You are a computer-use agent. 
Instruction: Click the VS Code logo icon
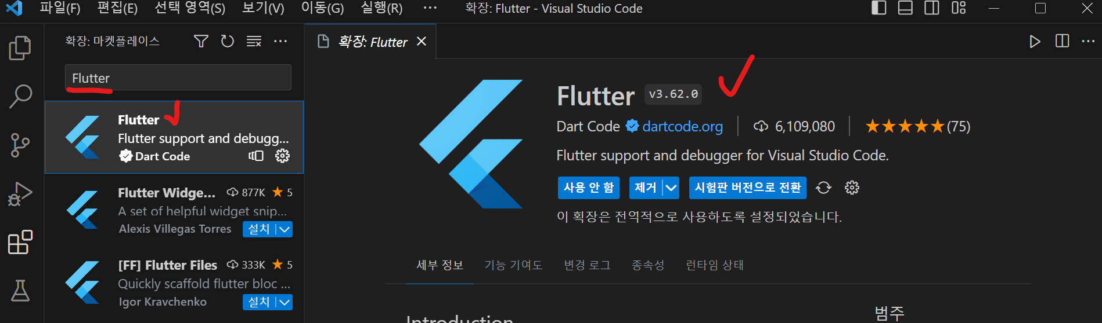(x=13, y=8)
